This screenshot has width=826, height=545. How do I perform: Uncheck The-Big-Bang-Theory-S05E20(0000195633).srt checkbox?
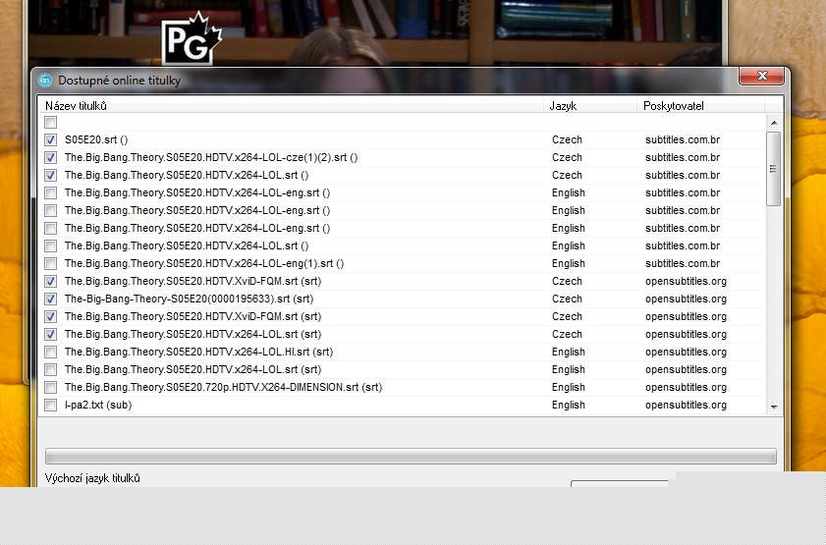(50, 300)
